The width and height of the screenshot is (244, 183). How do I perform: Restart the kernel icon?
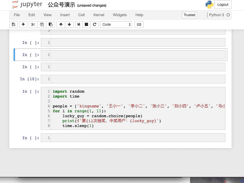[94, 25]
